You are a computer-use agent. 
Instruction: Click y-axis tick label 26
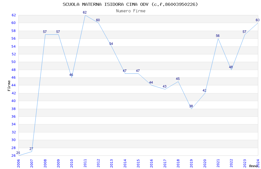tap(14, 155)
